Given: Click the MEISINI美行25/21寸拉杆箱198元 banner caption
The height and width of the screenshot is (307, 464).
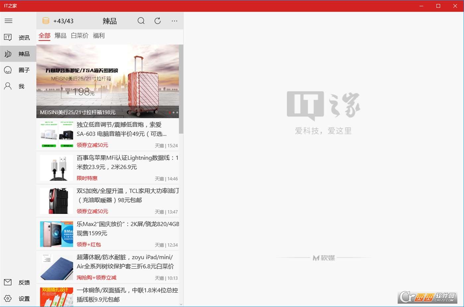Looking at the screenshot, I should point(78,112).
